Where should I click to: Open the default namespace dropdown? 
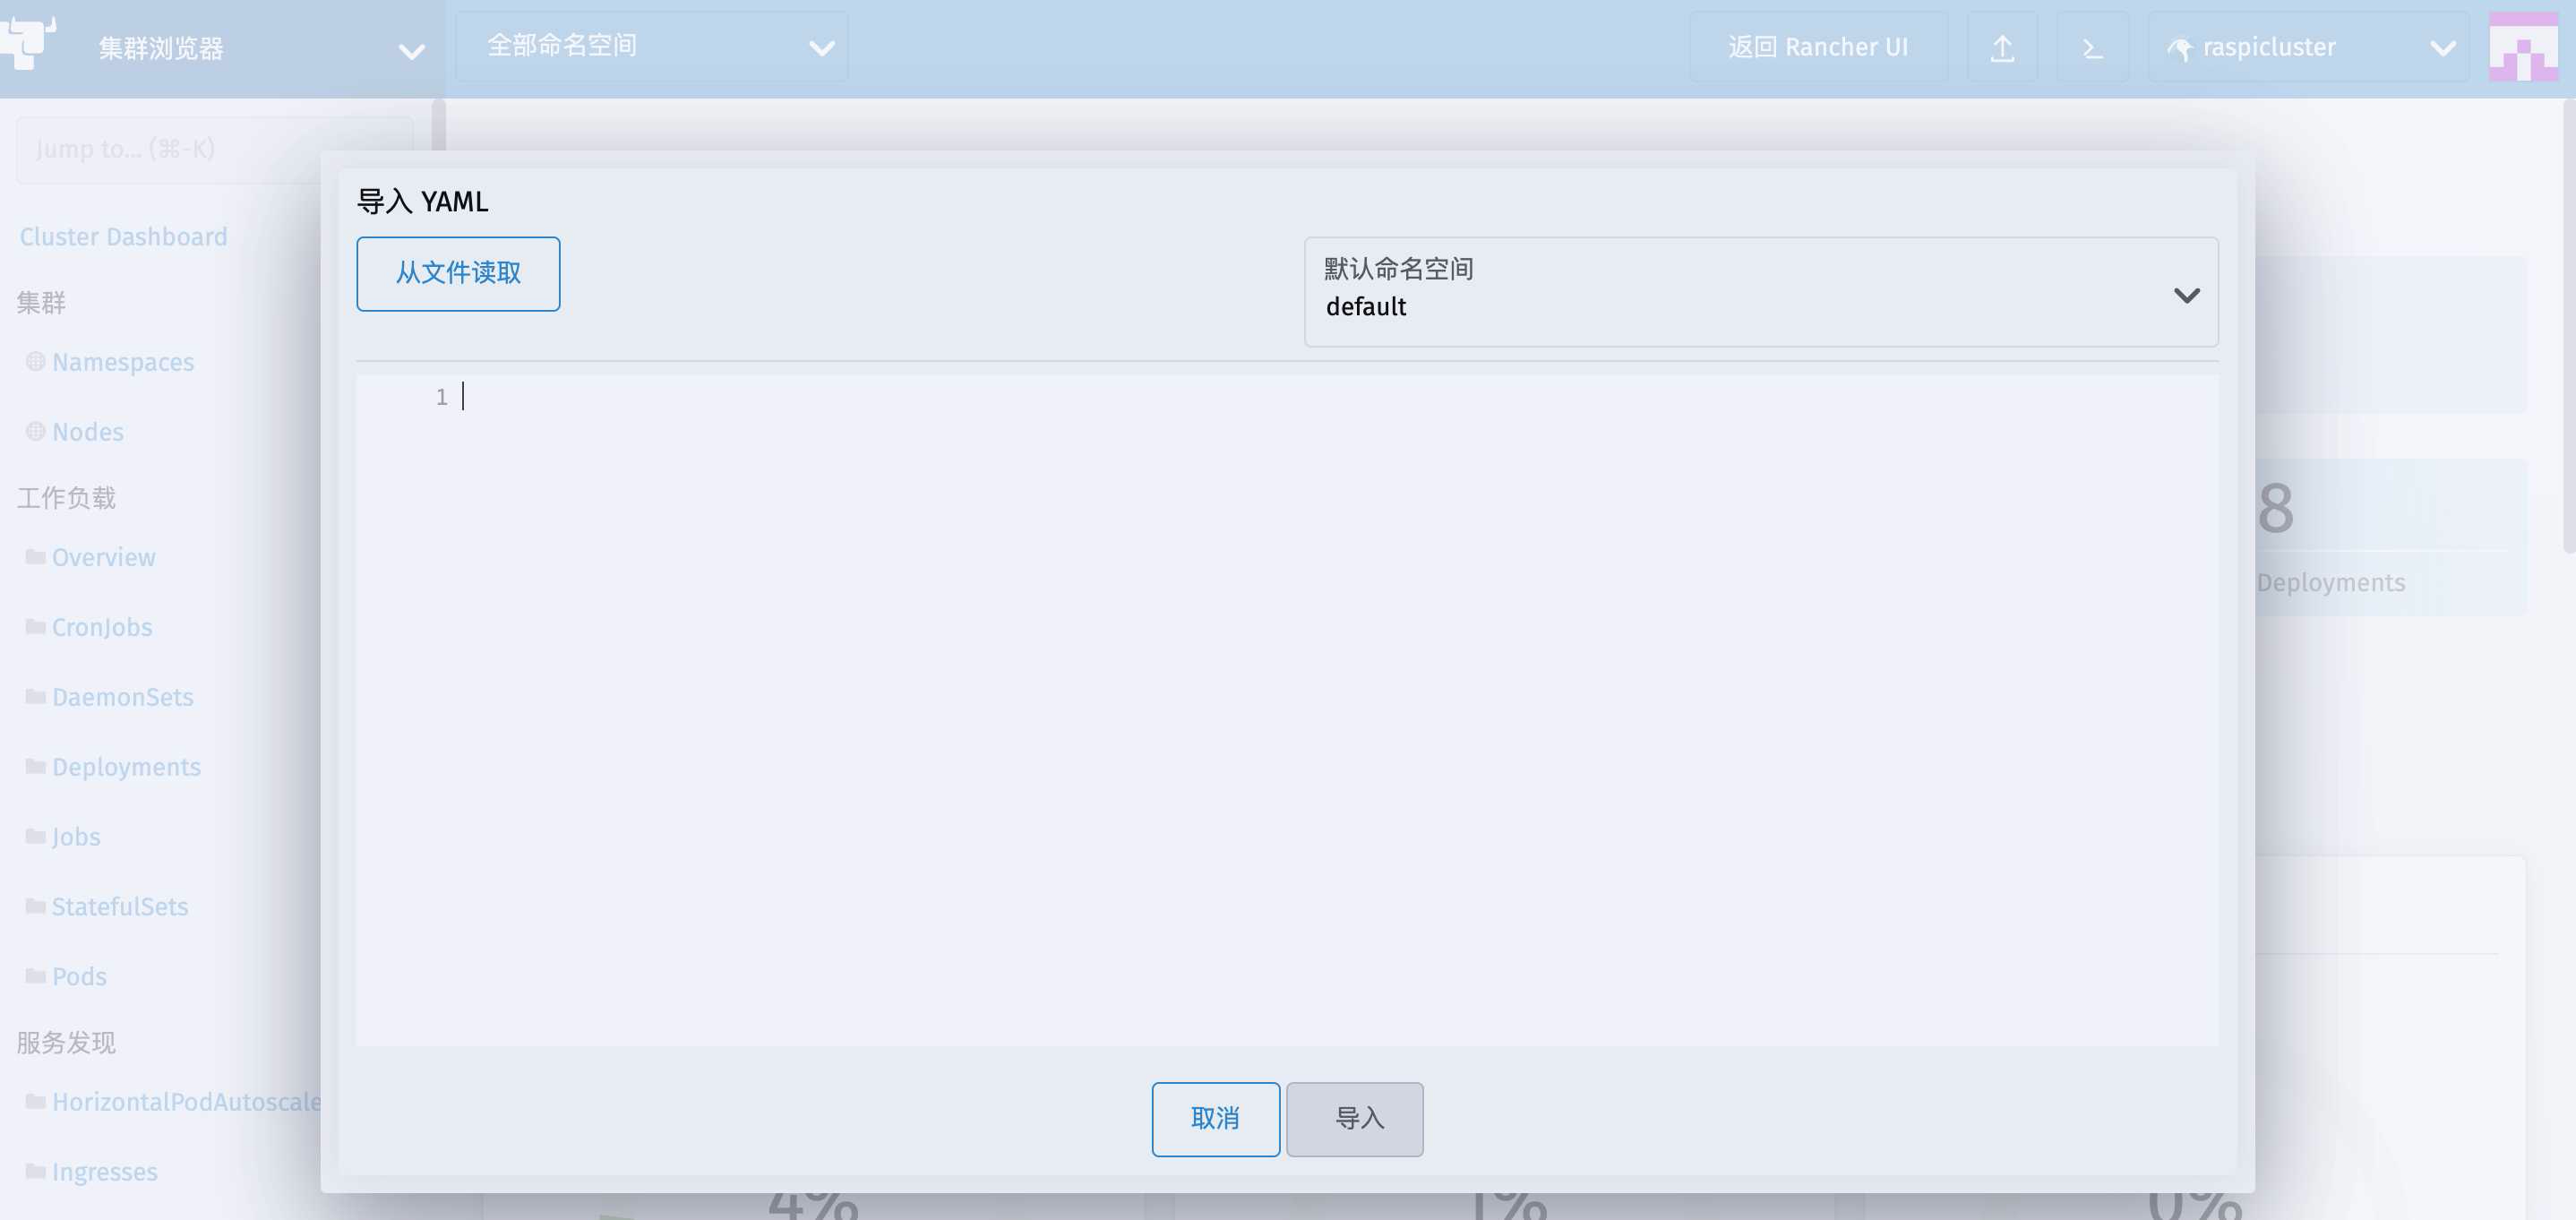1760,292
